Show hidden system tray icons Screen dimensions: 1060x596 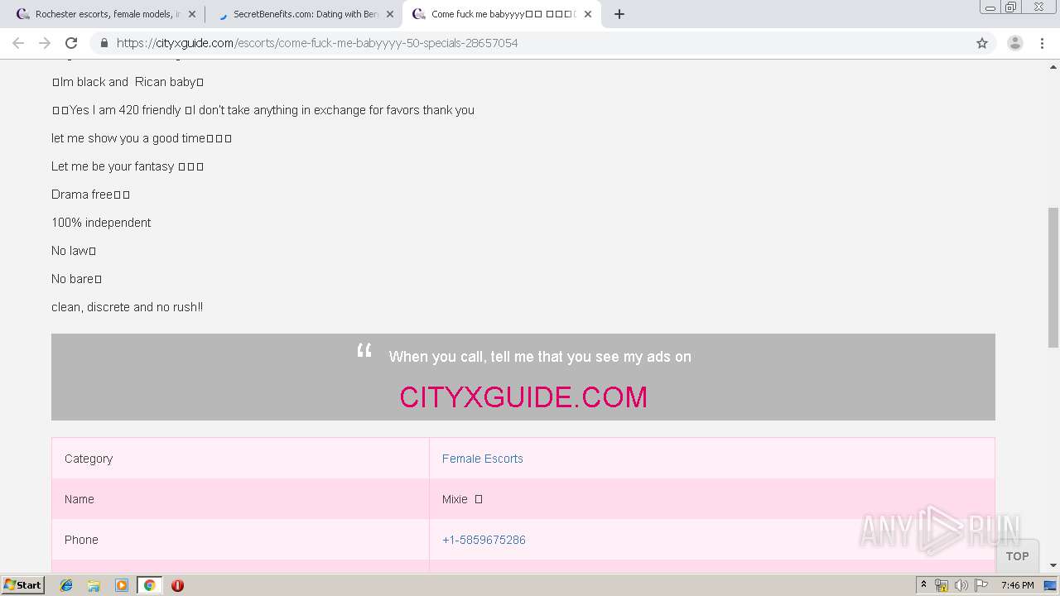pyautogui.click(x=923, y=585)
